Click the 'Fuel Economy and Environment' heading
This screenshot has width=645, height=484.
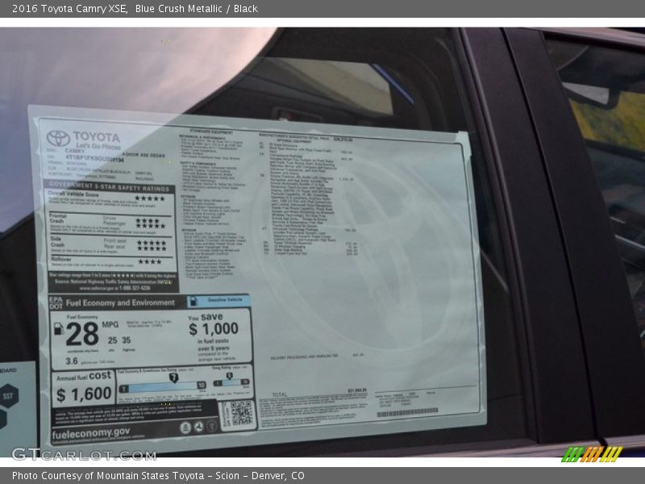(120, 303)
